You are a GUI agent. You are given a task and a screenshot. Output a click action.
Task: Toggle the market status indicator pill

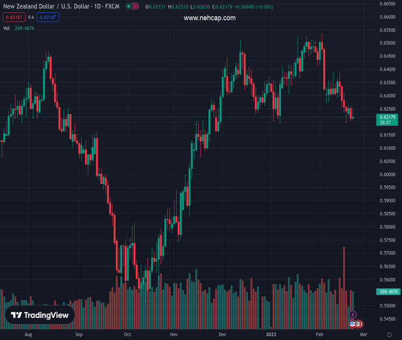(x=132, y=7)
